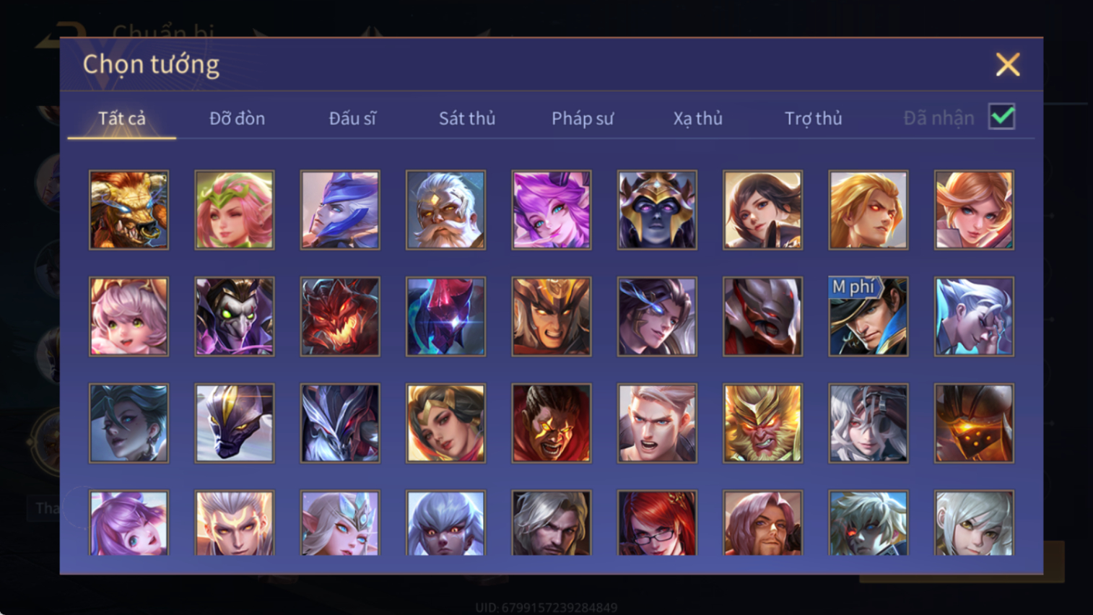Choose the red-haired woman with glasses
Screen dimensions: 1093x615
657,523
